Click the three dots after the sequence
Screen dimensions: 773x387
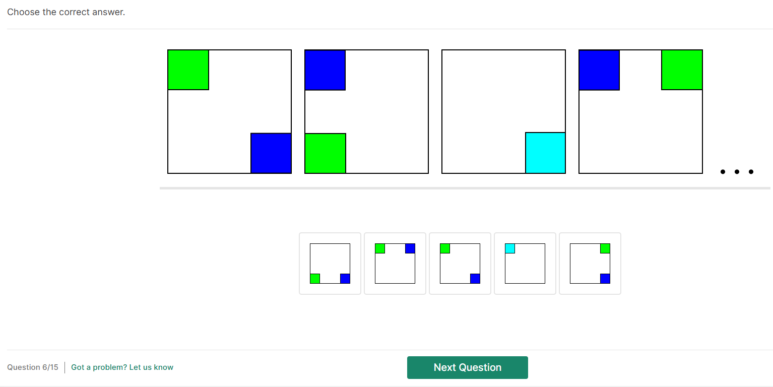(x=737, y=172)
